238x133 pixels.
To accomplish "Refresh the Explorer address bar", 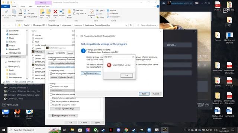I will 131,25.
